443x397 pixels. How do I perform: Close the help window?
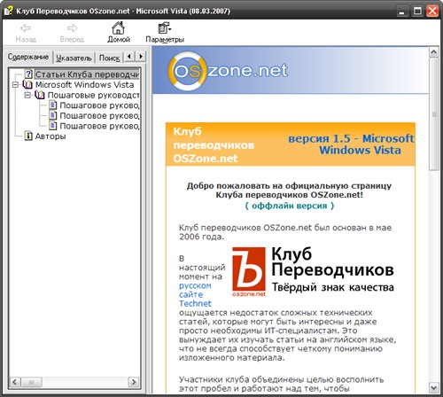[432, 12]
